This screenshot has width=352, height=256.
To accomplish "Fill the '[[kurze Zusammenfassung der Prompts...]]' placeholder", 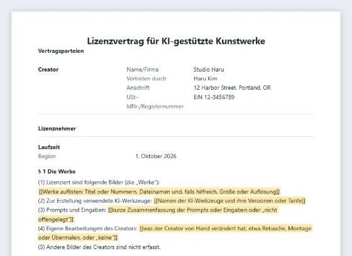I will pos(158,215).
